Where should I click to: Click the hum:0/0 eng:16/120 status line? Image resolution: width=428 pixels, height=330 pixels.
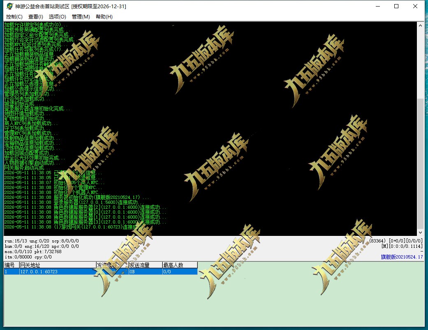click(42, 246)
